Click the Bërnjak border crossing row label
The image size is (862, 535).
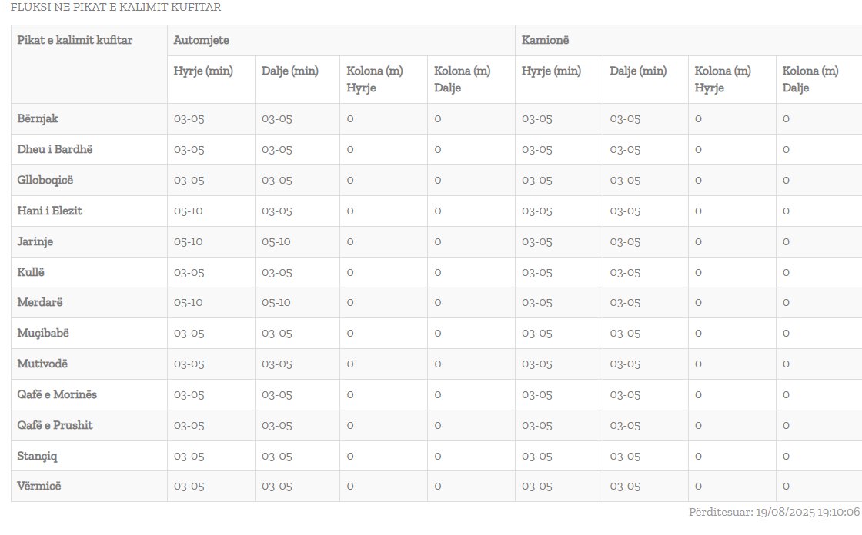pos(38,119)
